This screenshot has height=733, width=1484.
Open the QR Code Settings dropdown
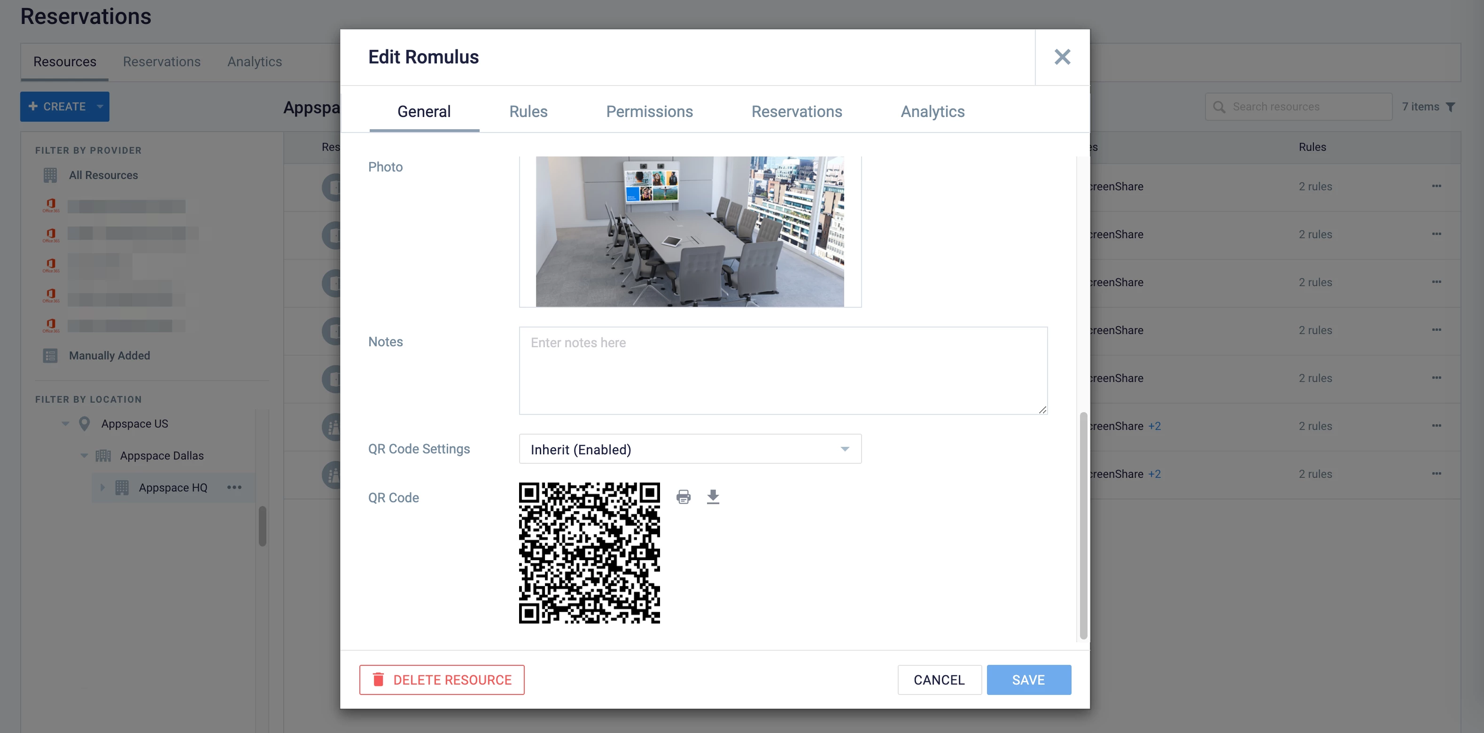click(690, 449)
